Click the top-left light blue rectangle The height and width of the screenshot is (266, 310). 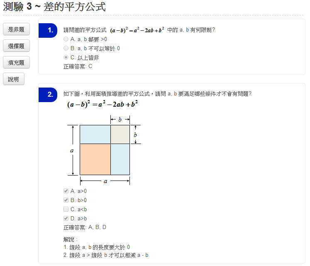(95, 134)
